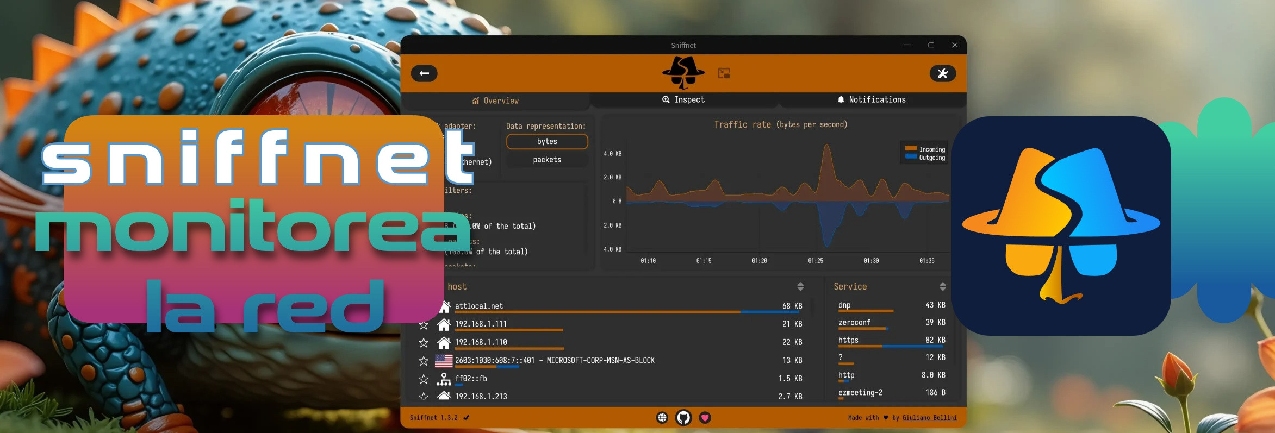Open the Giuliano Bellini author link
1275x433 pixels.
click(x=929, y=418)
